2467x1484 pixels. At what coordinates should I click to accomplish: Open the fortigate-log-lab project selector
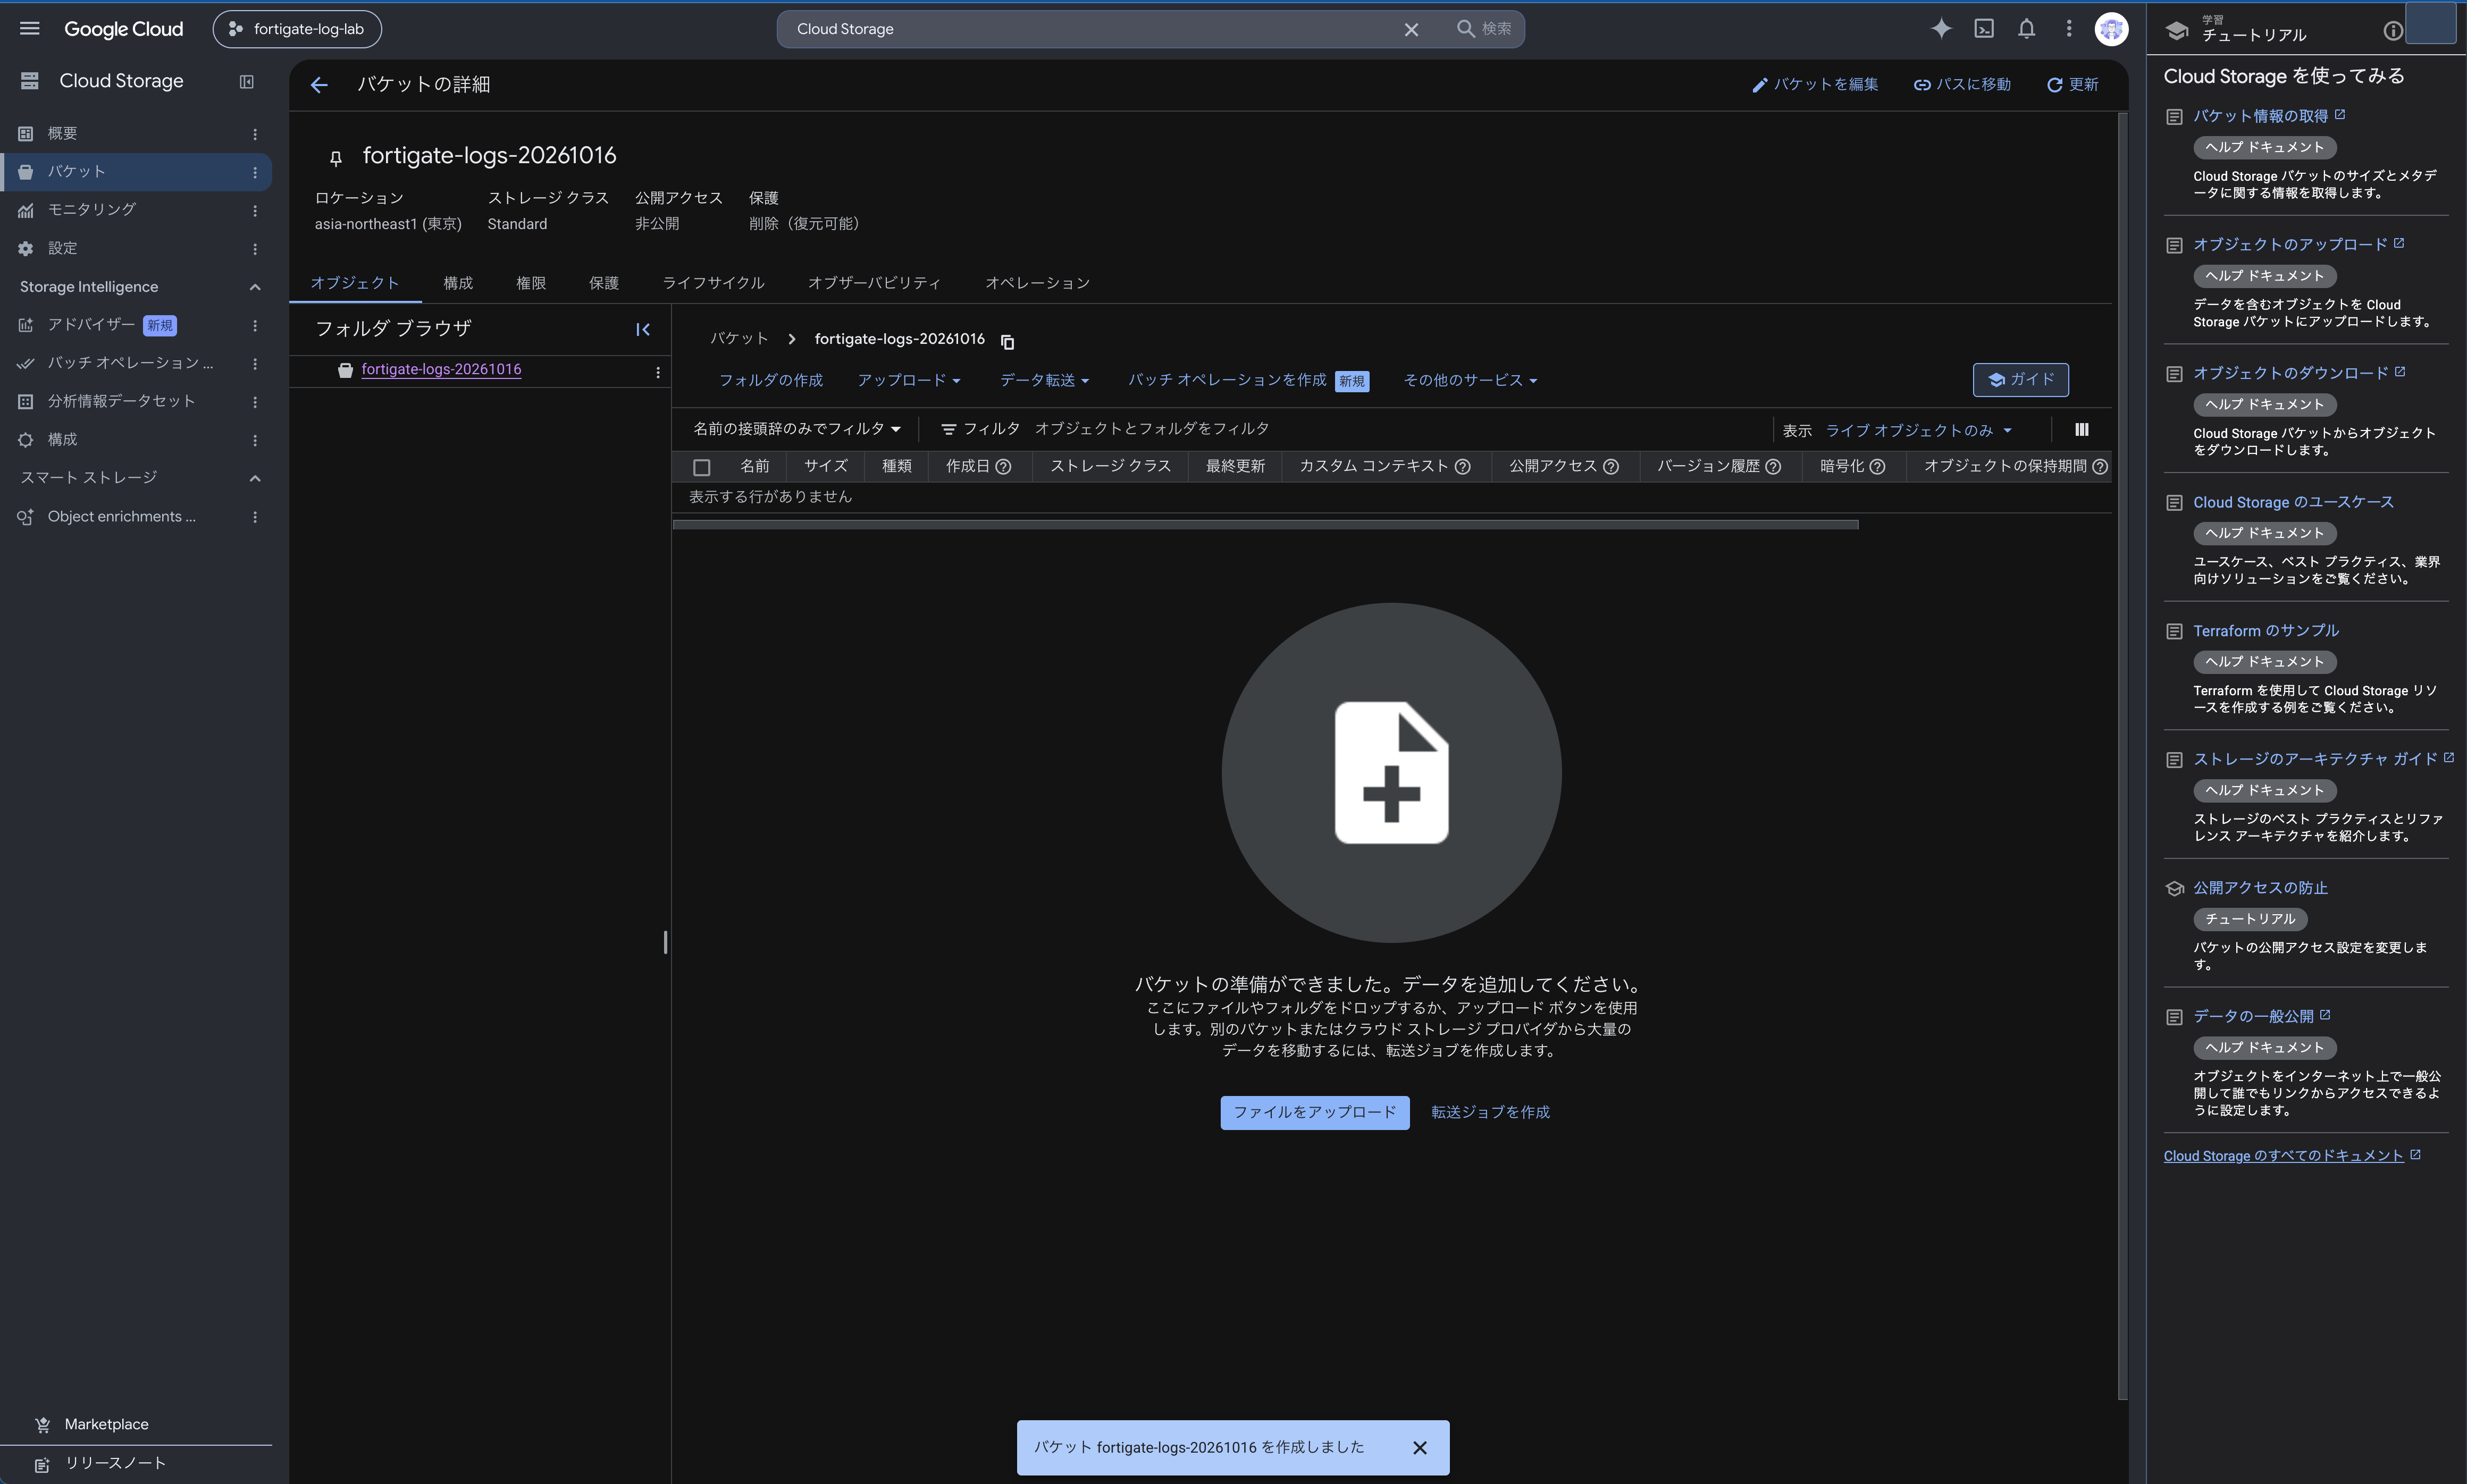pyautogui.click(x=297, y=29)
